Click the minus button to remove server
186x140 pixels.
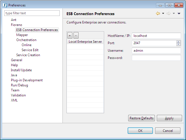pyautogui.click(x=76, y=35)
